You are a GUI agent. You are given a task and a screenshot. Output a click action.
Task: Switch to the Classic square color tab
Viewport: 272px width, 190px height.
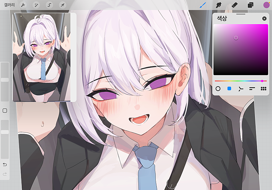click(x=229, y=89)
